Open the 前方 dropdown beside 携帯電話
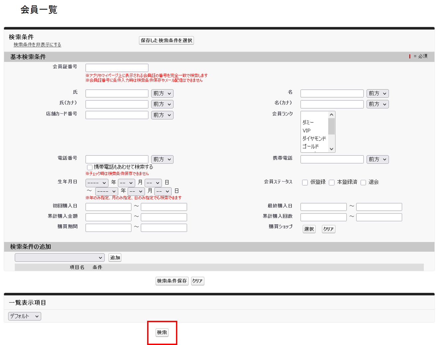This screenshot has width=437, height=345. 377,159
